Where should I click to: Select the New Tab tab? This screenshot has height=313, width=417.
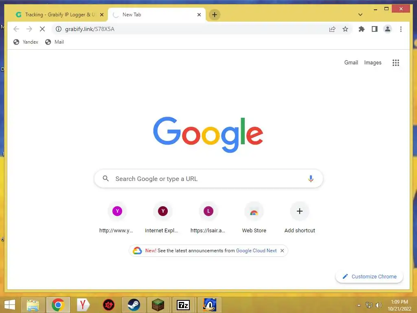tap(157, 15)
